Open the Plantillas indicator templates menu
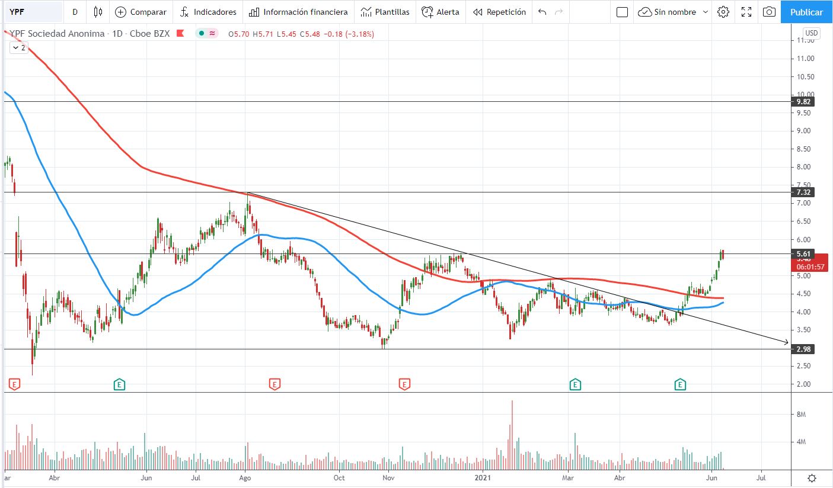The height and width of the screenshot is (488, 833). click(x=385, y=12)
